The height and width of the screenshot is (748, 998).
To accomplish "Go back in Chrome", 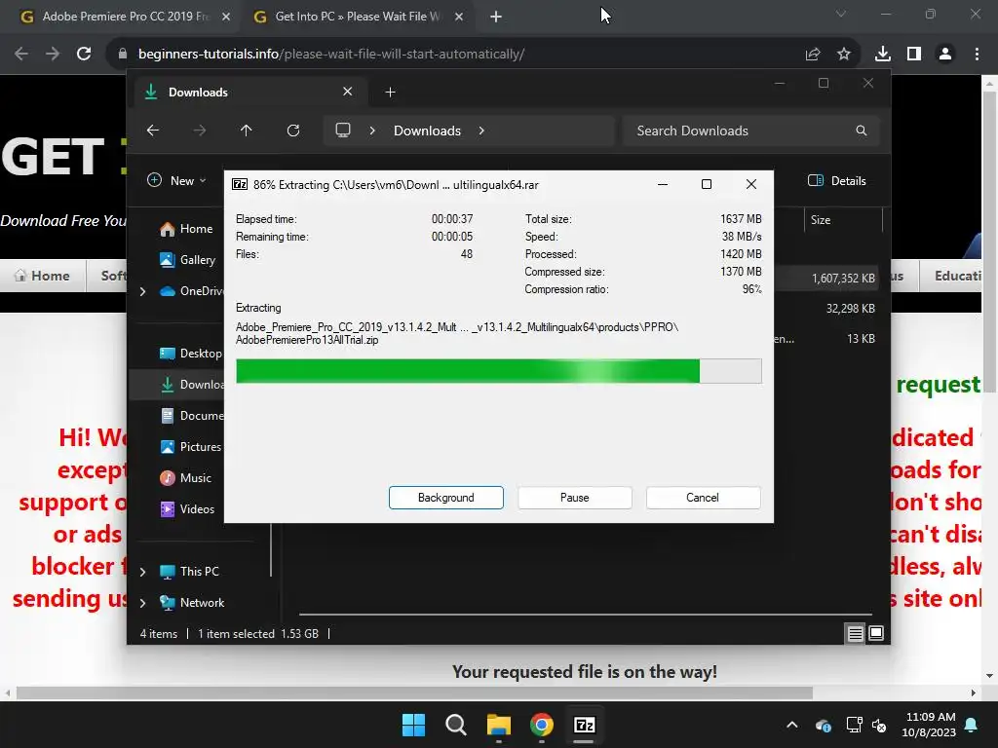I will [x=21, y=55].
